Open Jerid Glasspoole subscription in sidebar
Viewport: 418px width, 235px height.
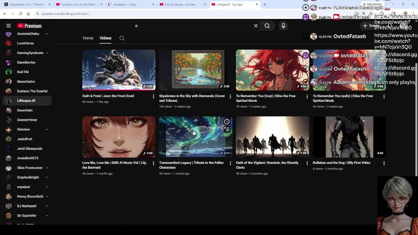pyautogui.click(x=27, y=149)
